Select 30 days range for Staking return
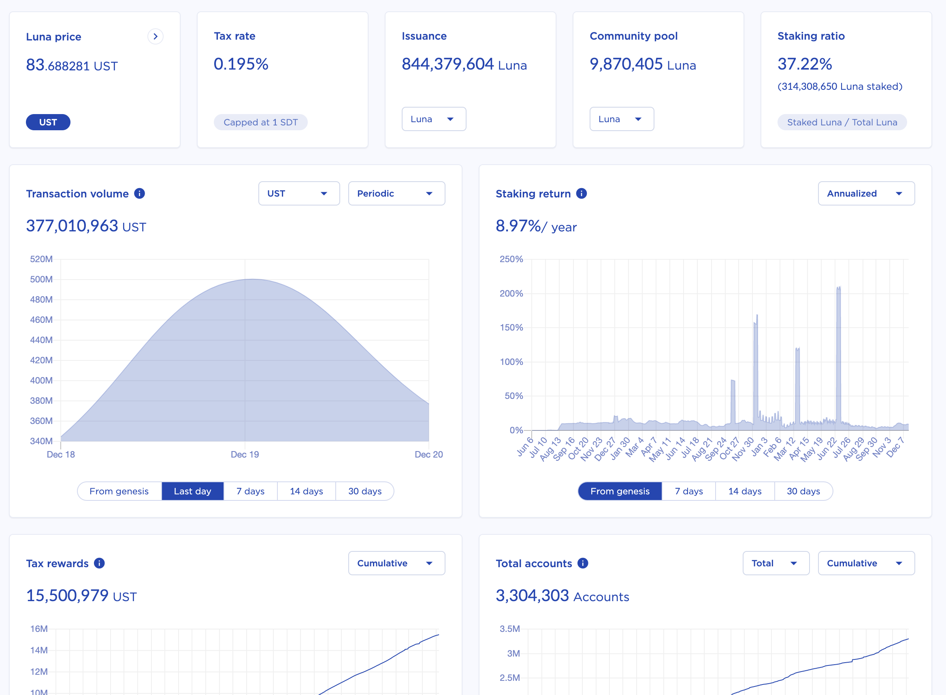The width and height of the screenshot is (946, 695). click(x=803, y=492)
